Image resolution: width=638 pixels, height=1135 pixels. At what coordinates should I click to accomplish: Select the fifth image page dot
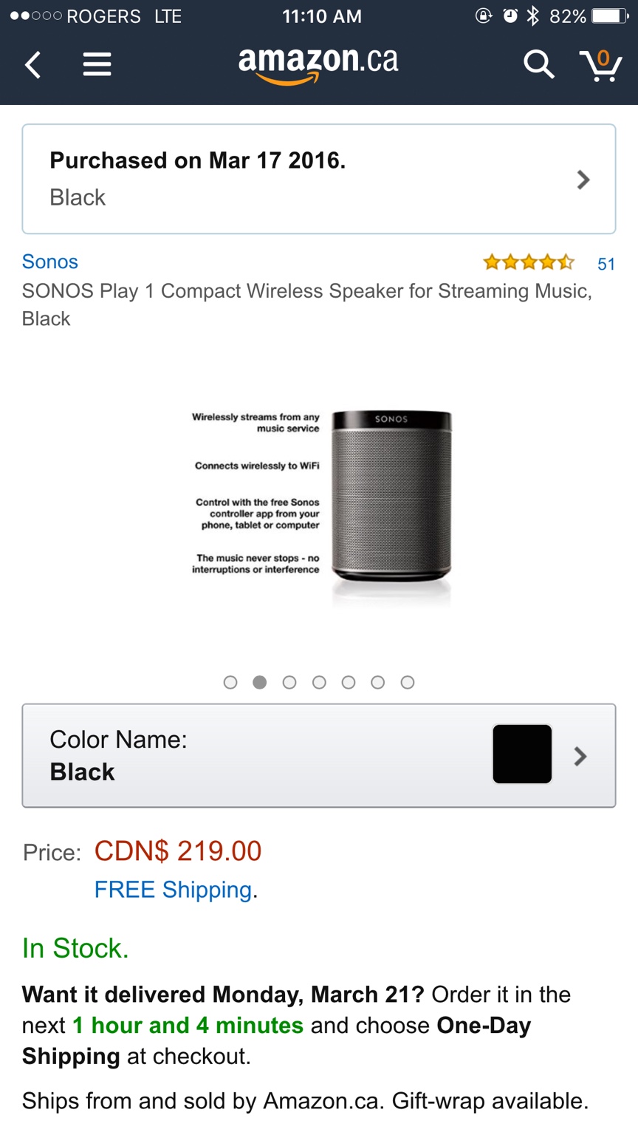(x=349, y=682)
